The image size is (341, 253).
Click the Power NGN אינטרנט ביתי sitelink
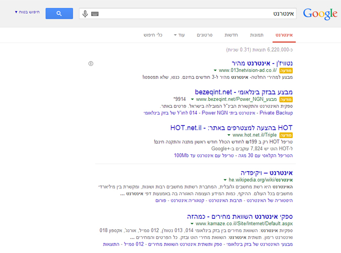(228, 113)
